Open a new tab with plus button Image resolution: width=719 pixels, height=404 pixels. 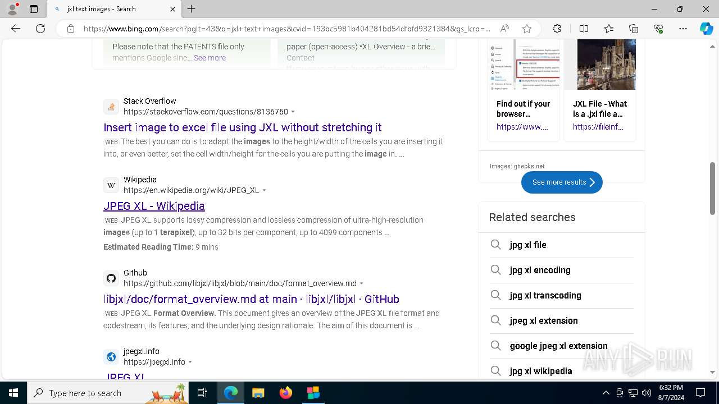pos(192,9)
